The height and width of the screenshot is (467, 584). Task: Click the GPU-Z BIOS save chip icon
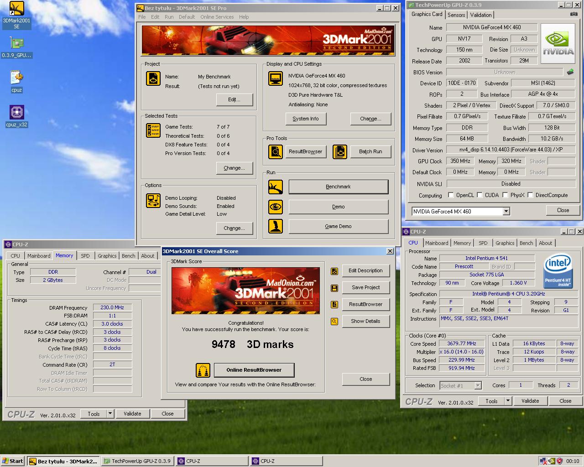point(570,72)
